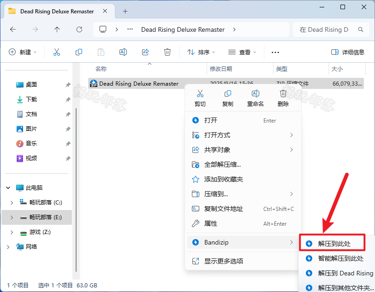The height and width of the screenshot is (292, 375).
Task: Open the 压缩到... submenu
Action: tap(243, 194)
